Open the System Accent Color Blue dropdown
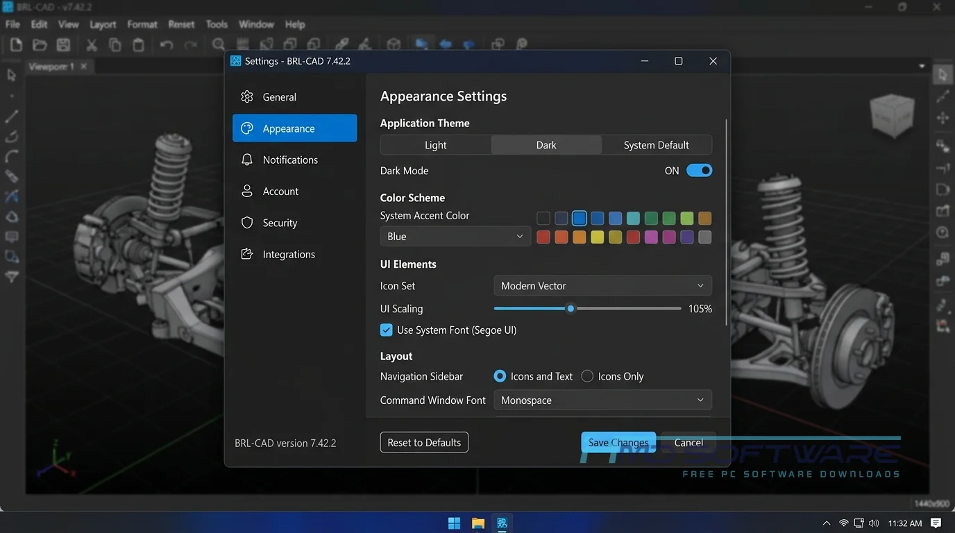 pos(455,237)
